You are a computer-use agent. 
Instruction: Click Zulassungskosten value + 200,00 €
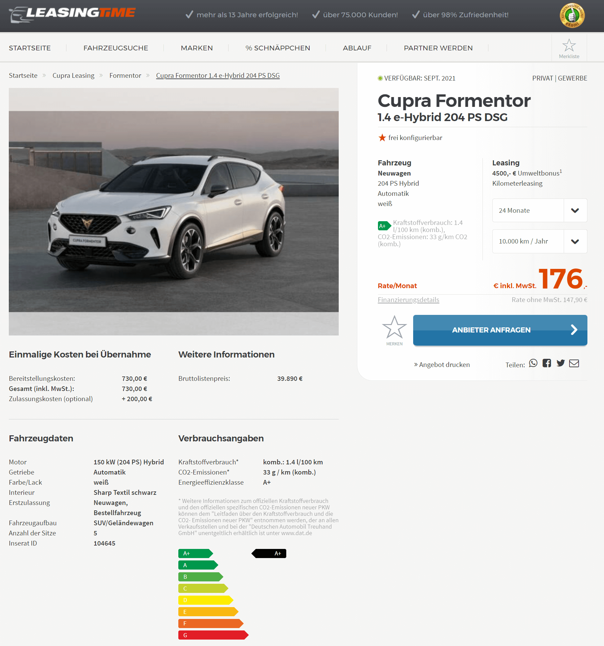click(x=137, y=399)
